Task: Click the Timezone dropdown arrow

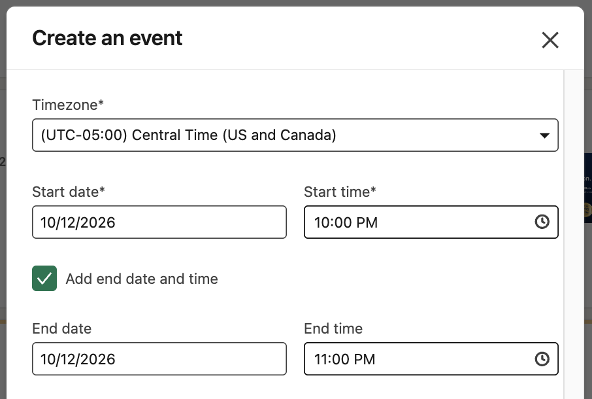Action: click(544, 135)
